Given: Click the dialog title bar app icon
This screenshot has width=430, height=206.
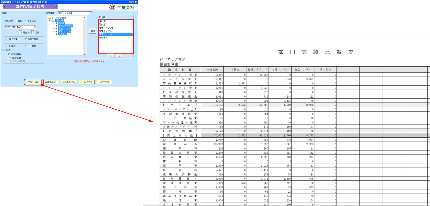Looking at the screenshot, I should click(2, 2).
